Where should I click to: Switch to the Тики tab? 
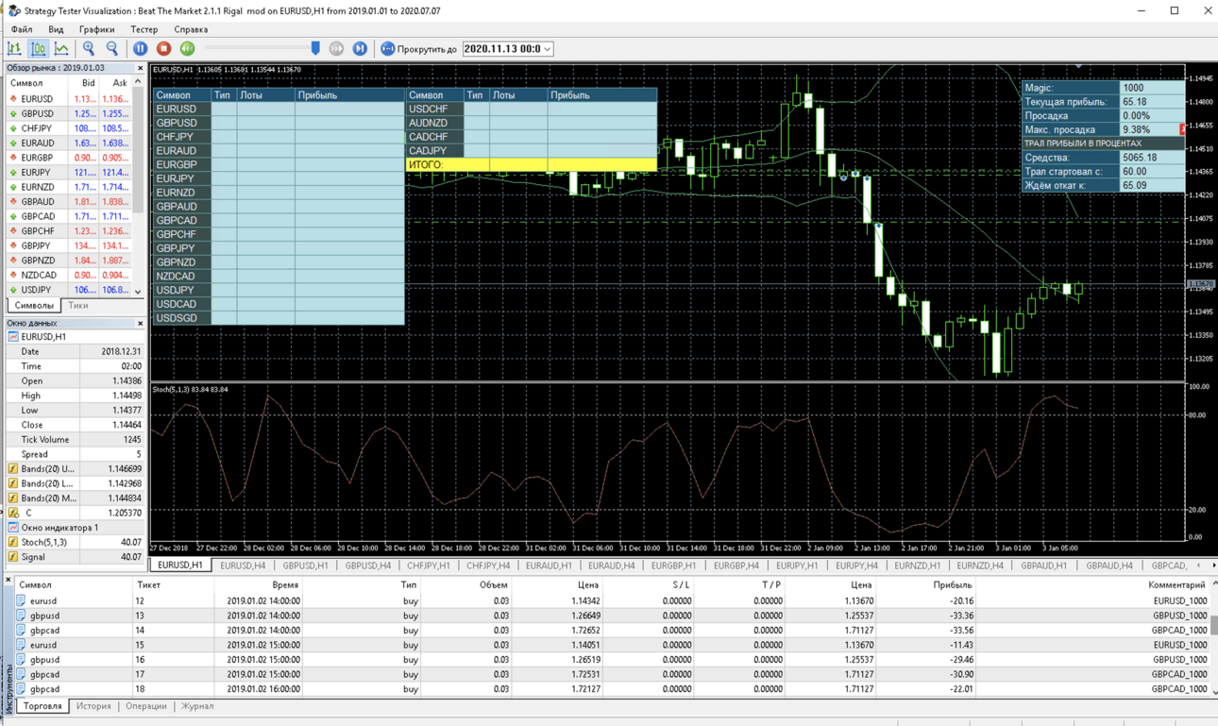click(x=78, y=306)
